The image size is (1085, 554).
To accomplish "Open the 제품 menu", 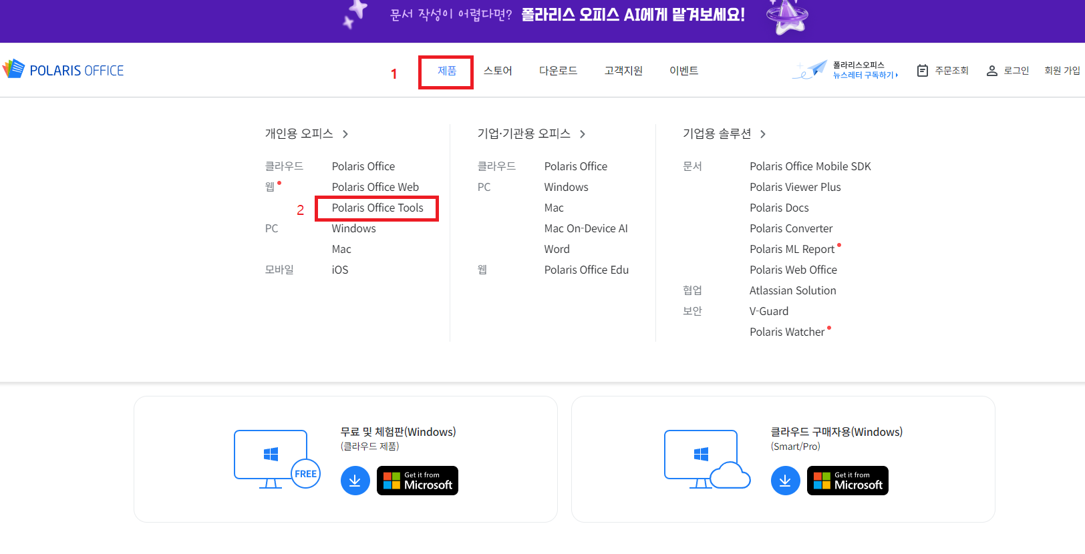I will pos(447,71).
